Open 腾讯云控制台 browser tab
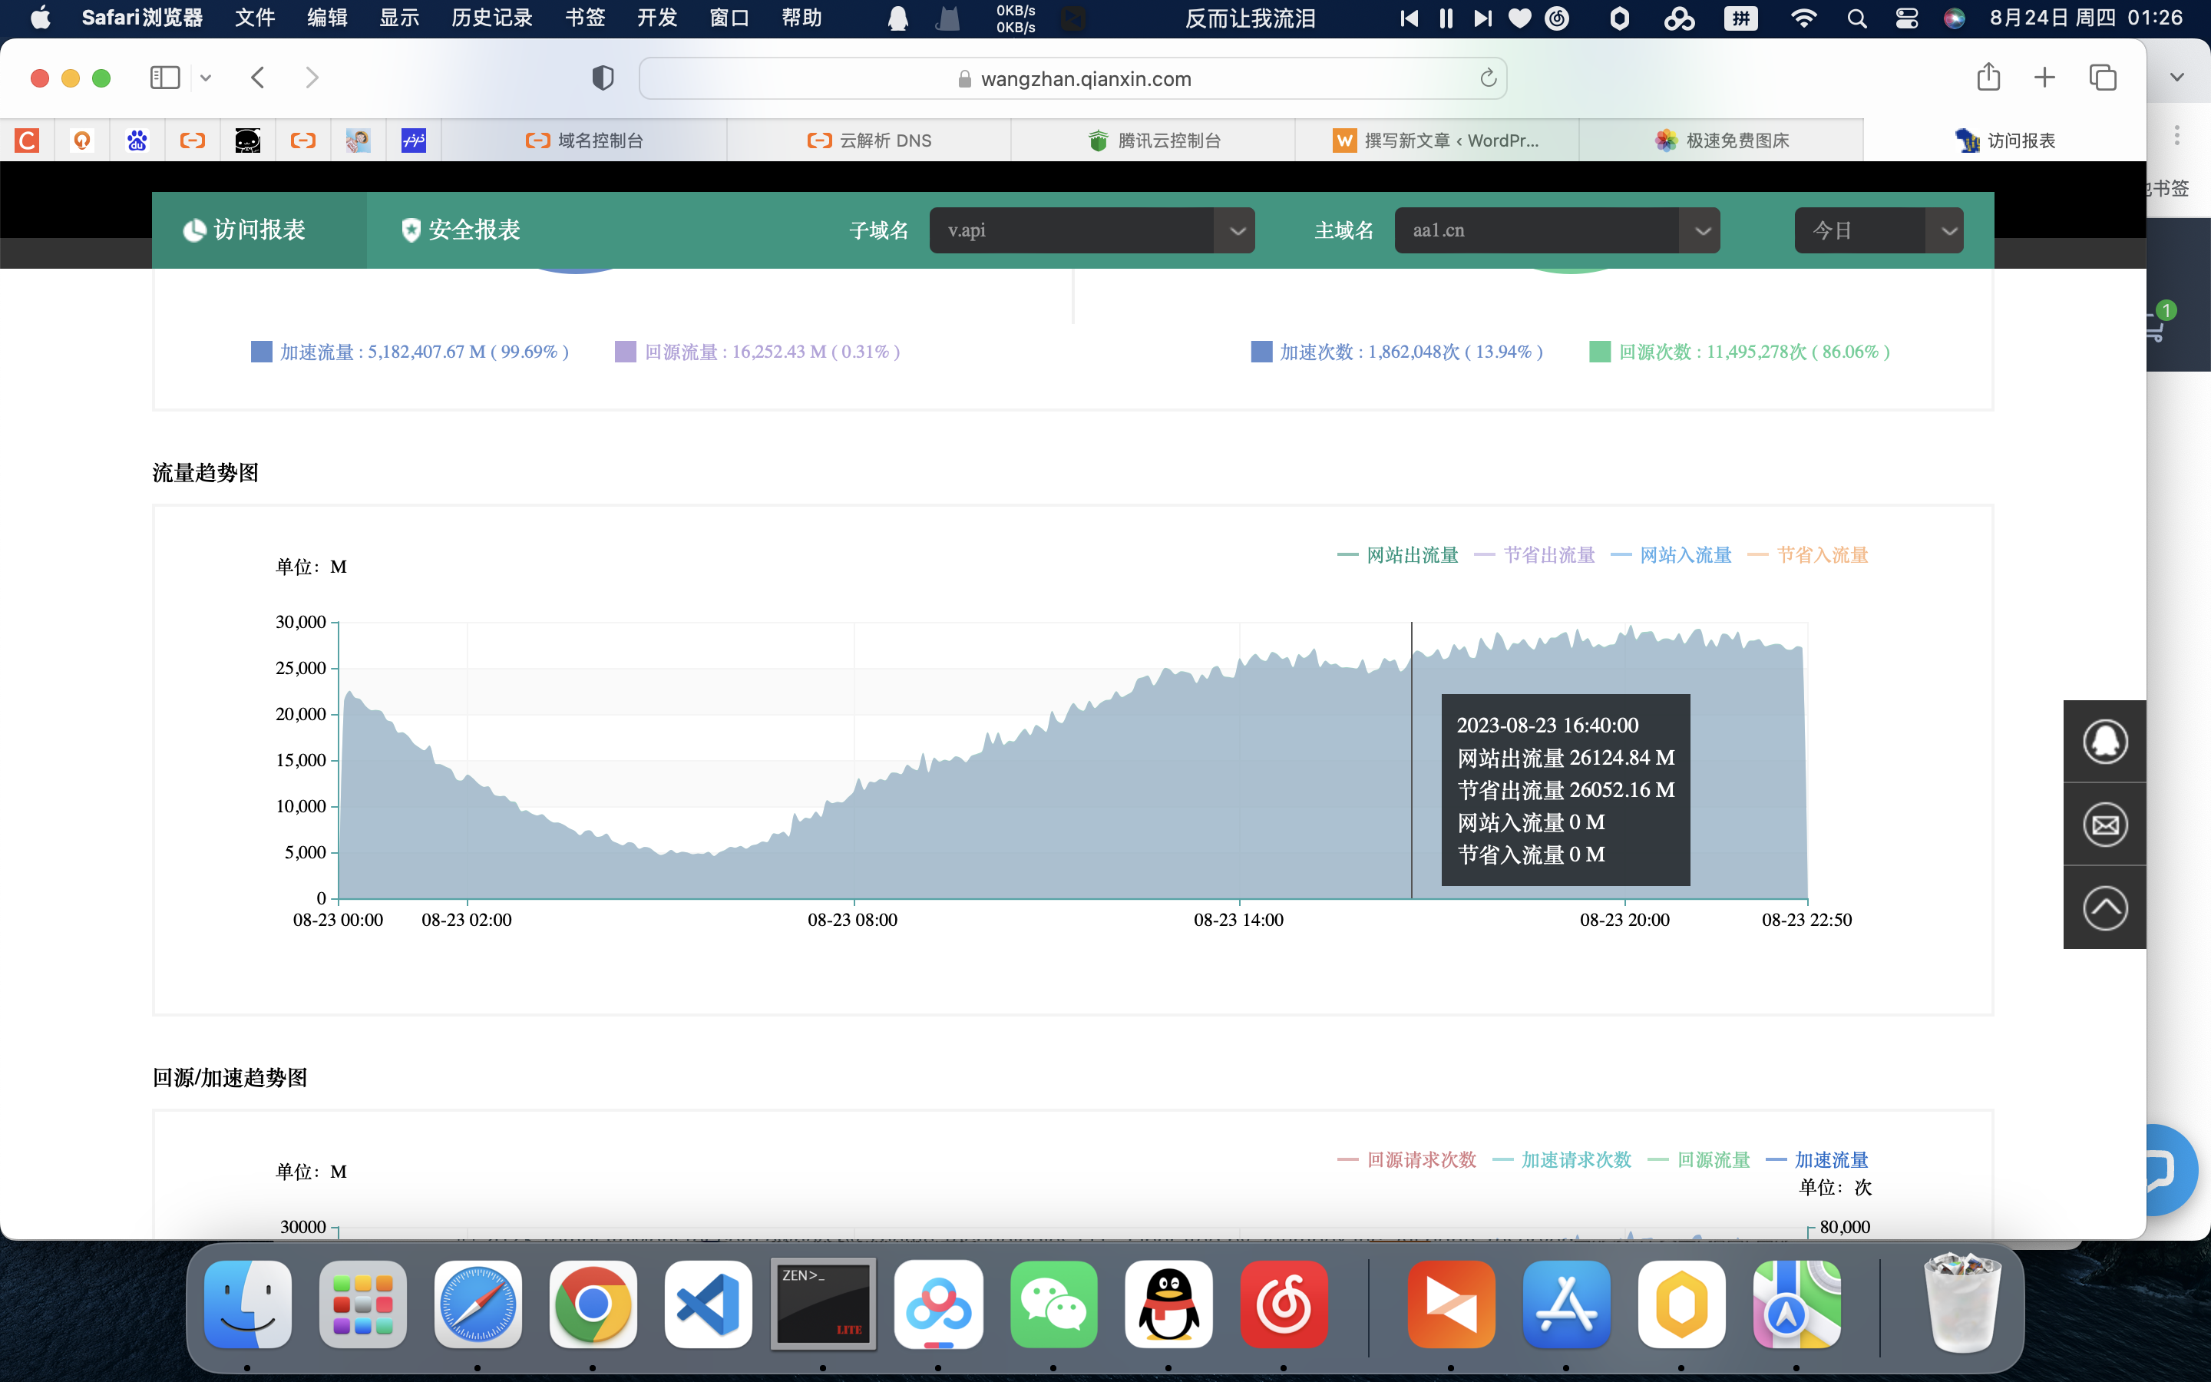The height and width of the screenshot is (1382, 2211). pos(1153,141)
